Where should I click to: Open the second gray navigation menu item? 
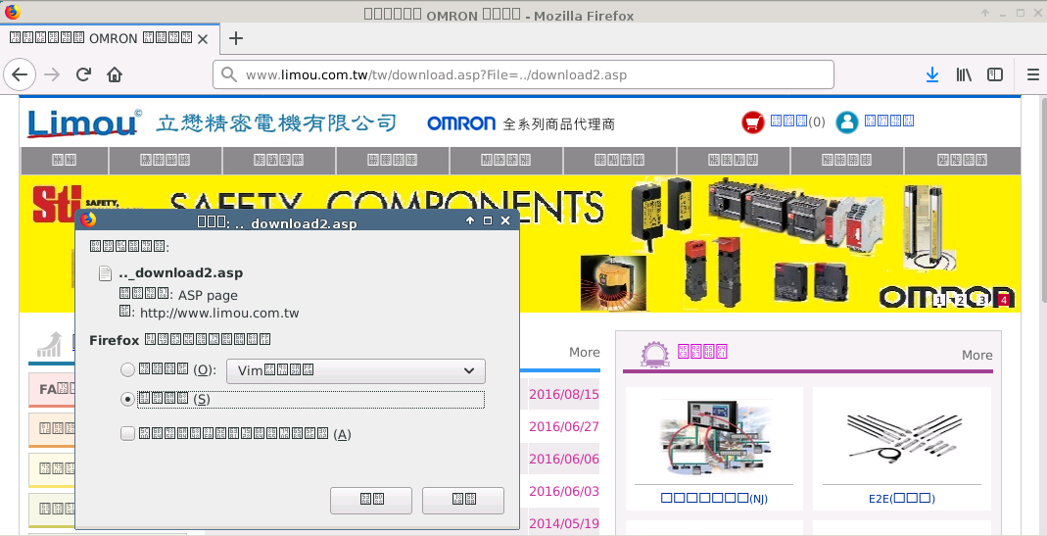click(x=165, y=161)
